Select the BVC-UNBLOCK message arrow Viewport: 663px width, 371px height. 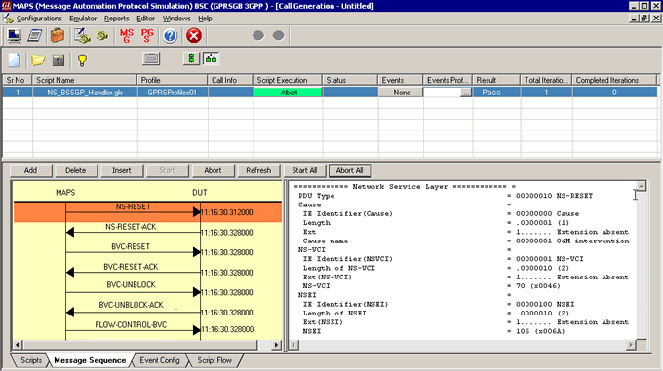[133, 292]
